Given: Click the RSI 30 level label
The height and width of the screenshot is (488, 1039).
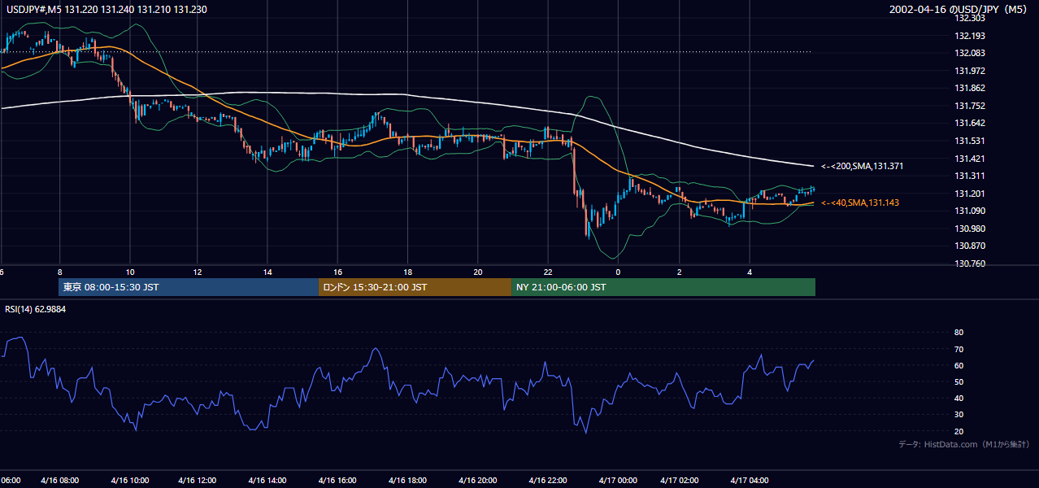Looking at the screenshot, I should click(x=959, y=415).
